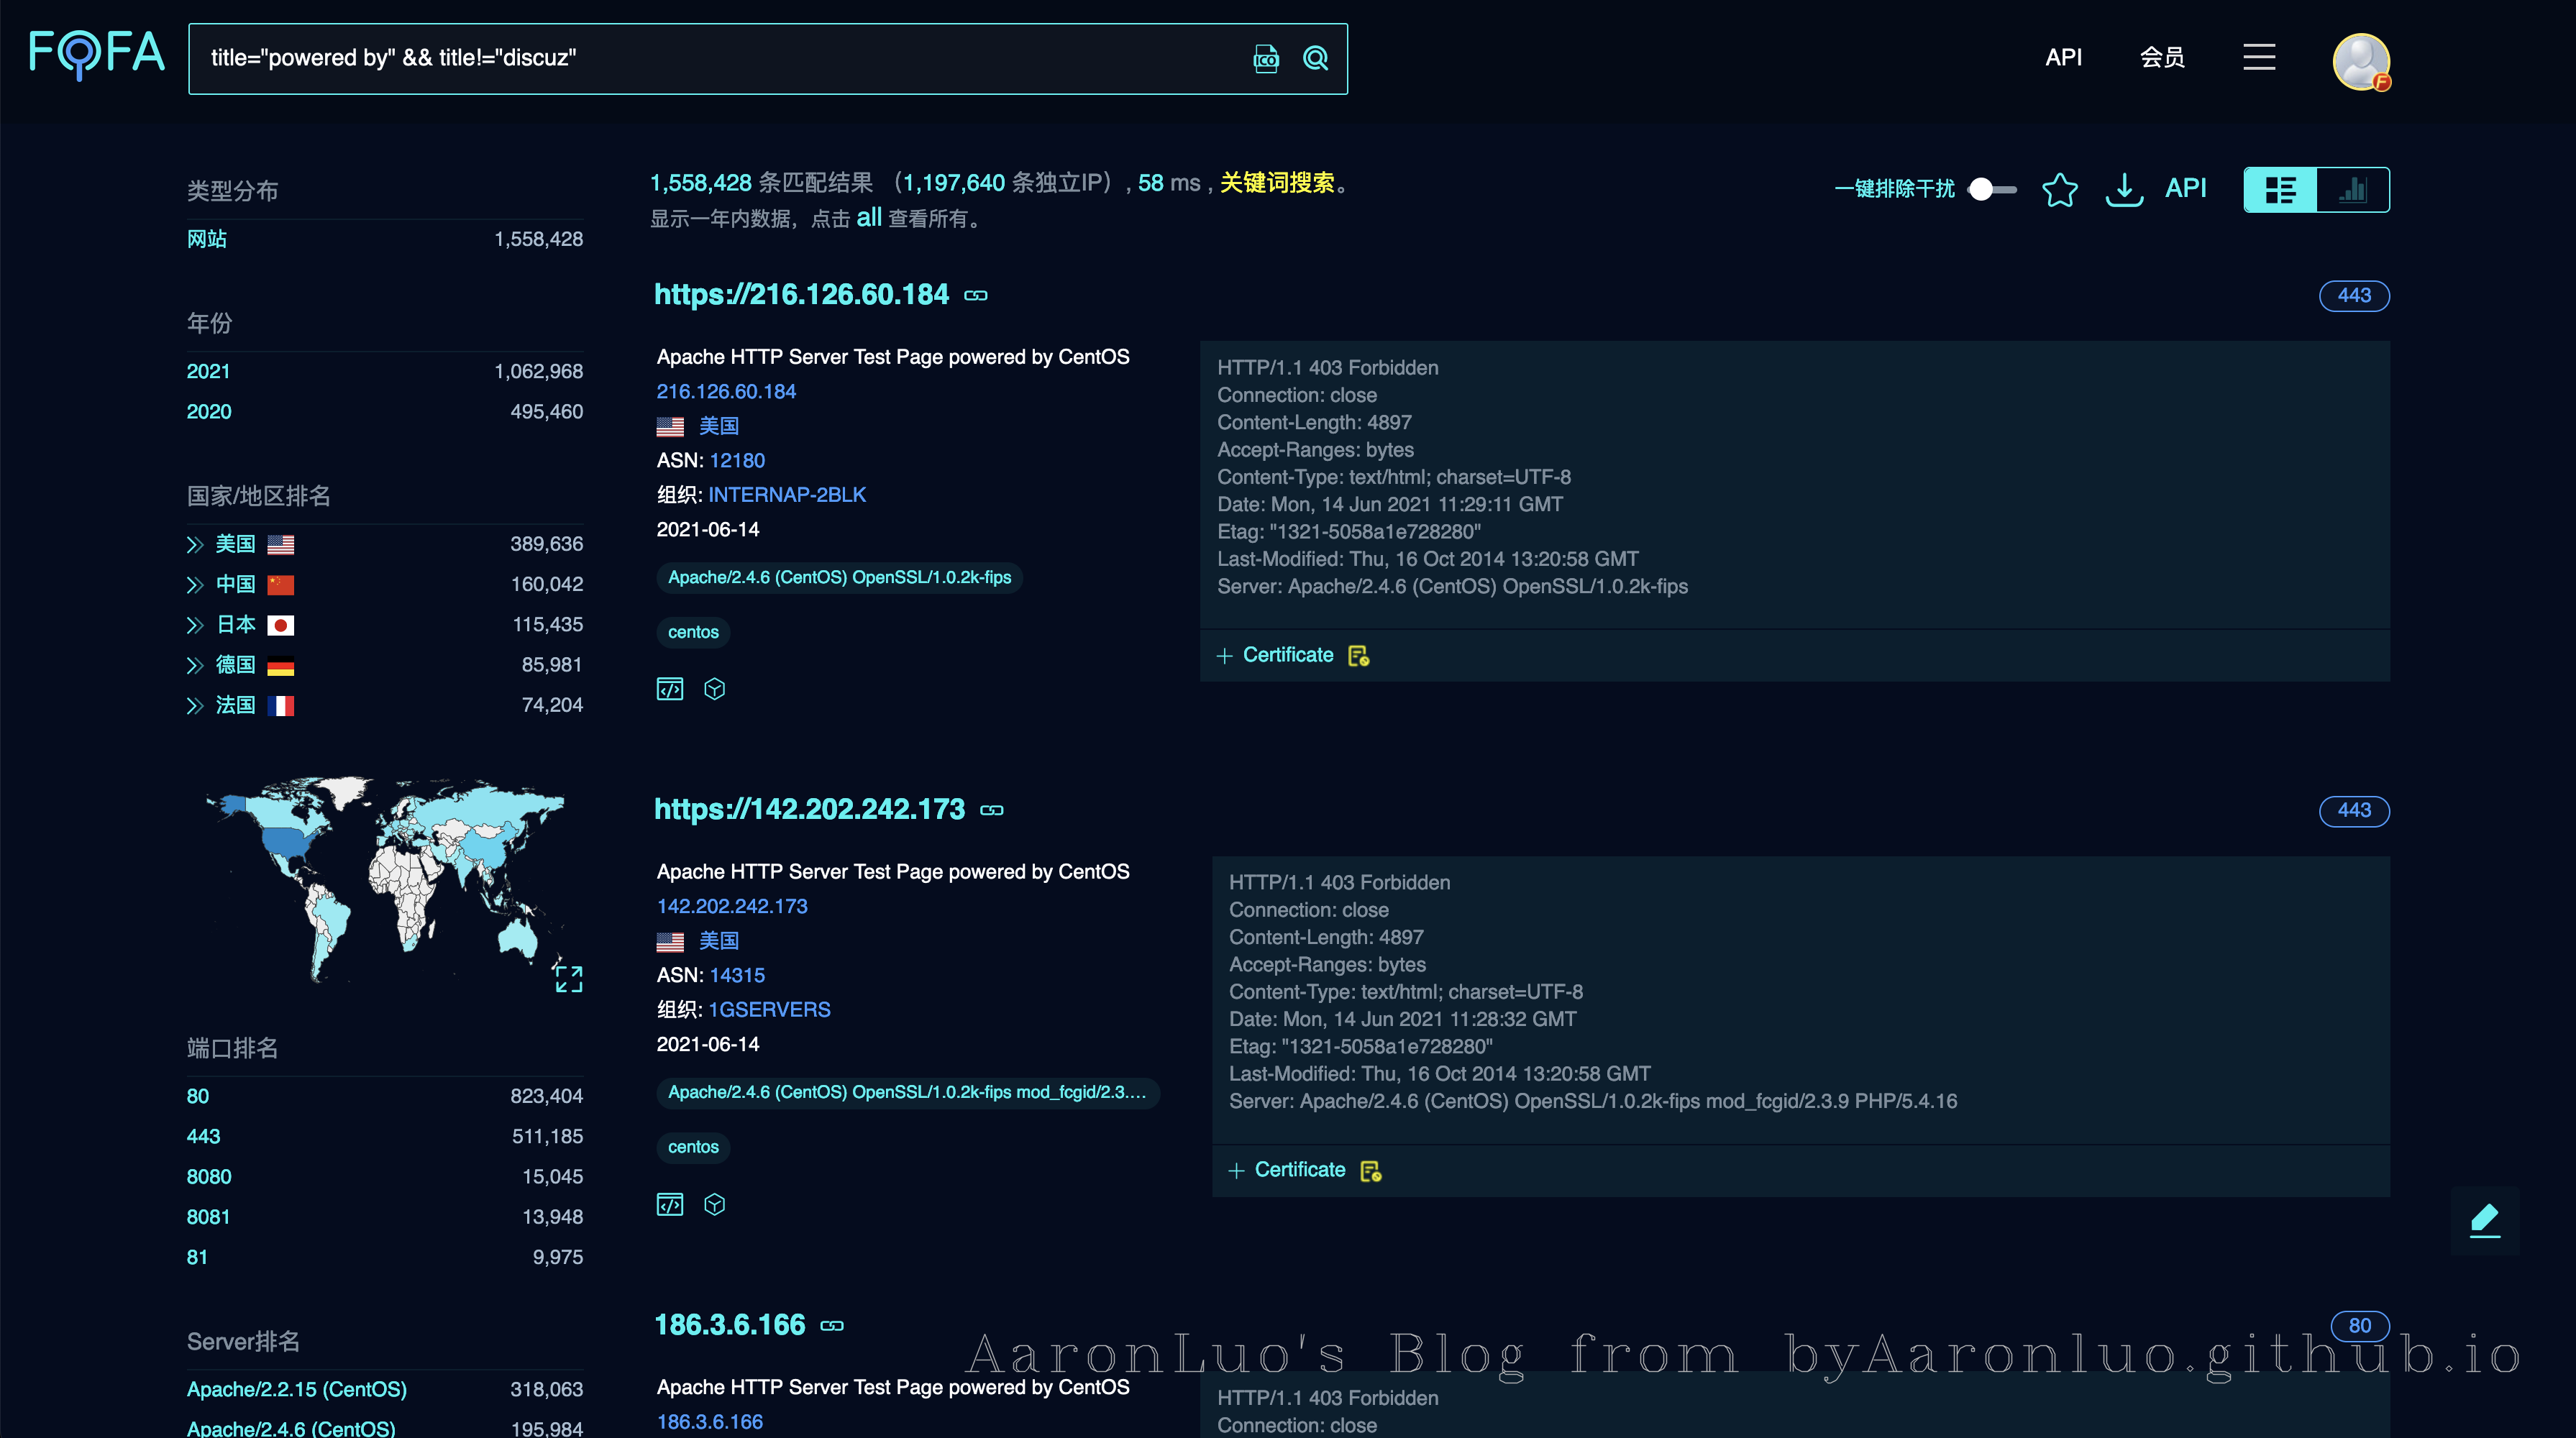Screen dimensions: 2576x1438
Task: Click the link icon beside https://216.126.60.184
Action: 976,295
